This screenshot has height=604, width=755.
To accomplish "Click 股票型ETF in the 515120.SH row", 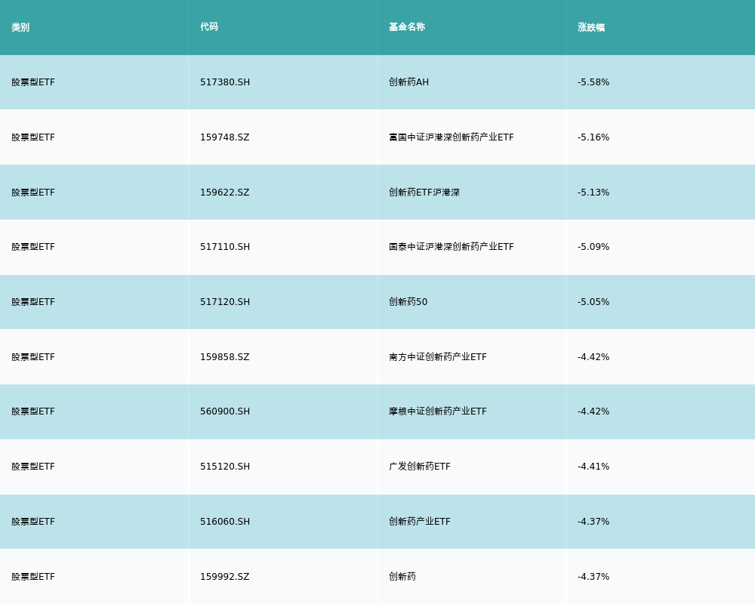I will [33, 467].
